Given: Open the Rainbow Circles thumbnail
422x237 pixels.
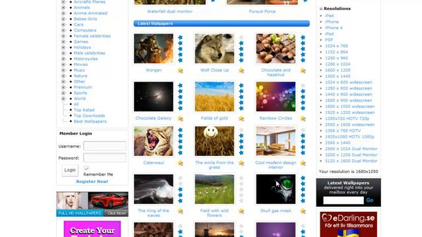Looking at the screenshot, I should (x=276, y=97).
